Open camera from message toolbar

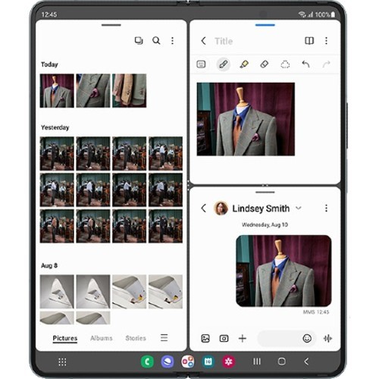224,338
